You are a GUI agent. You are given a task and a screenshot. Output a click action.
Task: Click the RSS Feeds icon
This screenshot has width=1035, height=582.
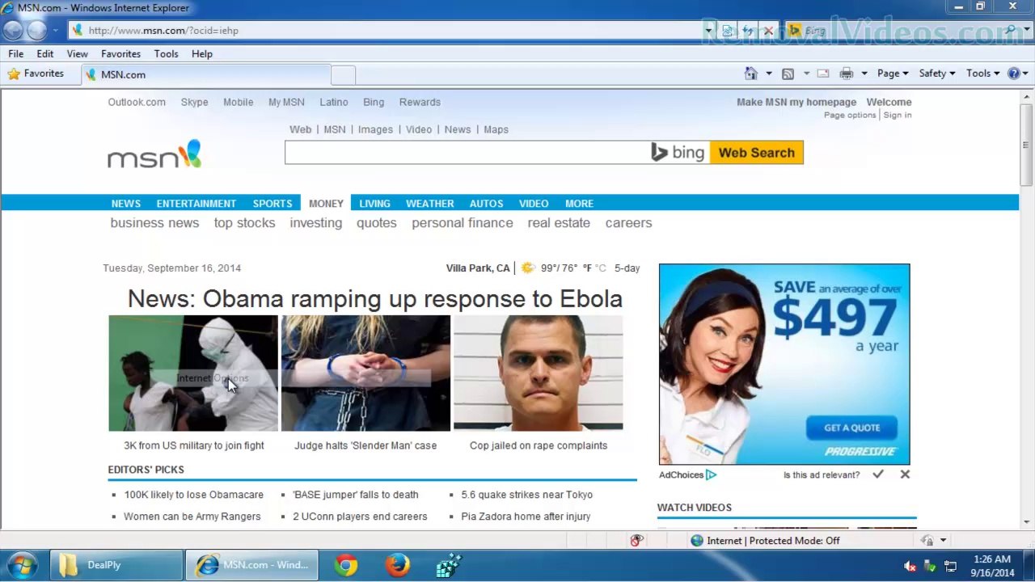pyautogui.click(x=788, y=74)
